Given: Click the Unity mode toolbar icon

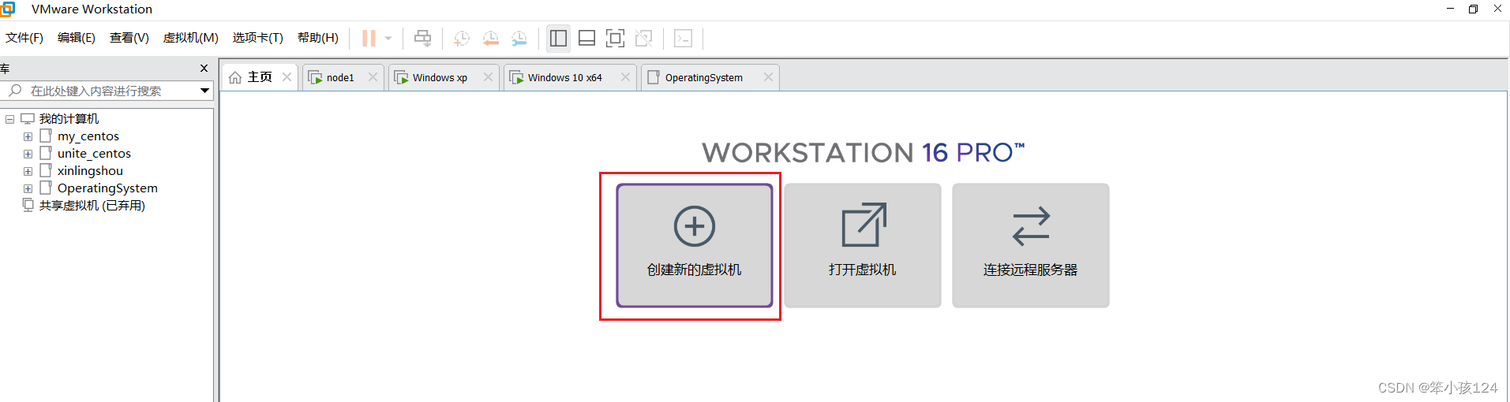Looking at the screenshot, I should [x=644, y=38].
